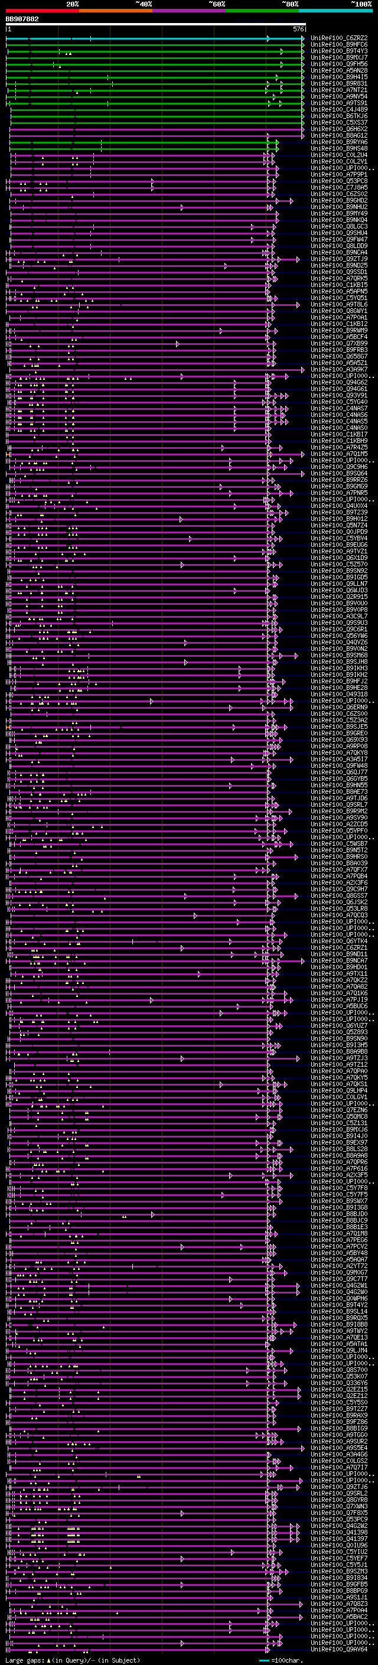Select label UniRef100_Q6H6X2
This screenshot has height=1665, width=378.
[x=339, y=129]
